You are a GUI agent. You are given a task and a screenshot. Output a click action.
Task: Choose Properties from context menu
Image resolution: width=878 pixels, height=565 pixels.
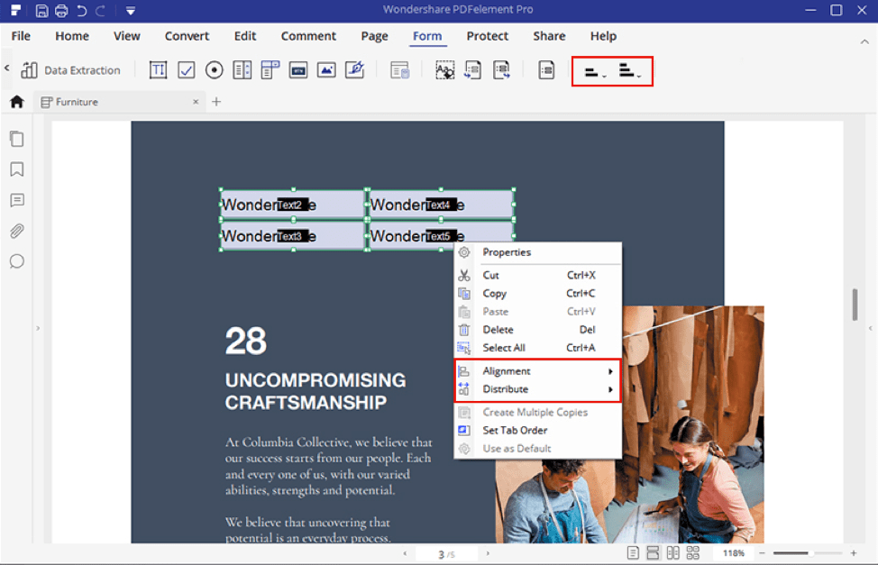click(x=538, y=252)
